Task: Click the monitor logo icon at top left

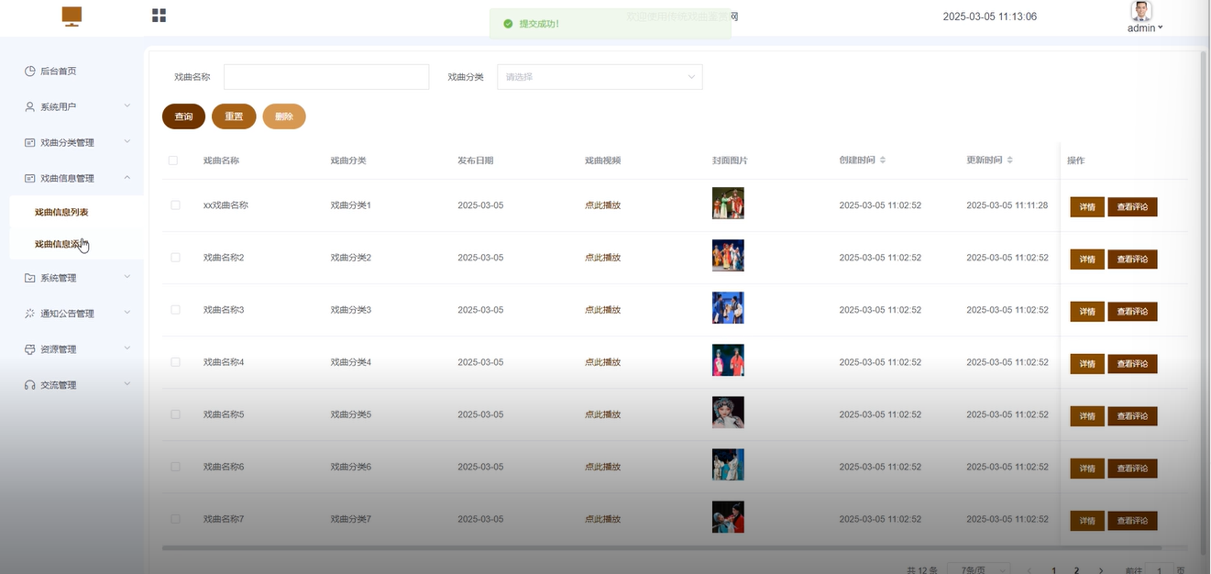Action: pos(72,17)
